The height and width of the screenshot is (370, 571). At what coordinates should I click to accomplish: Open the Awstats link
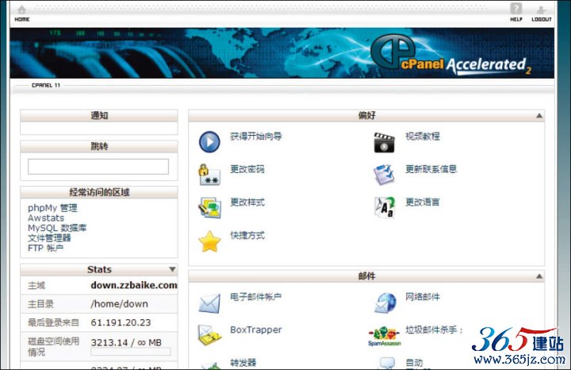pyautogui.click(x=46, y=218)
